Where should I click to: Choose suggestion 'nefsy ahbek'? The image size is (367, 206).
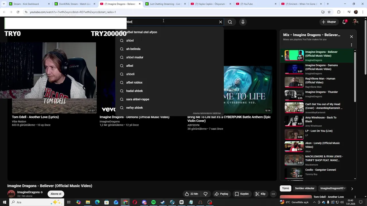(x=169, y=108)
